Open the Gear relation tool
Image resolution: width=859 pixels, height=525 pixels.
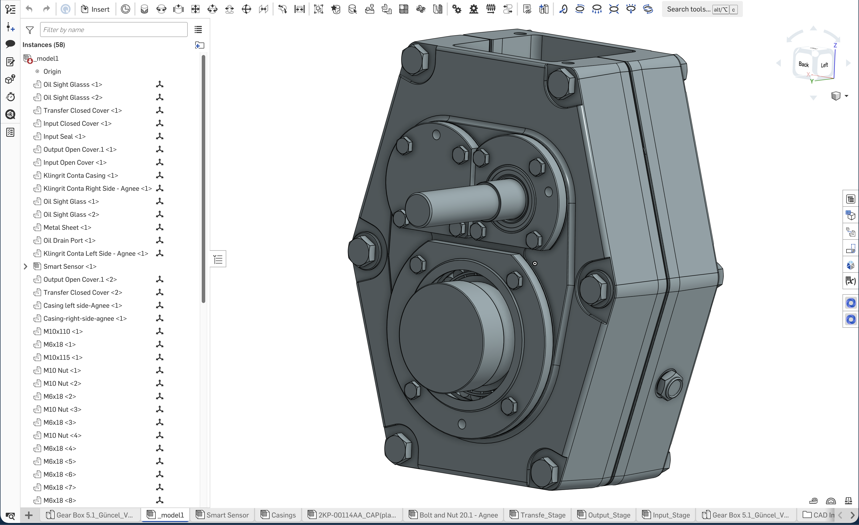[456, 9]
